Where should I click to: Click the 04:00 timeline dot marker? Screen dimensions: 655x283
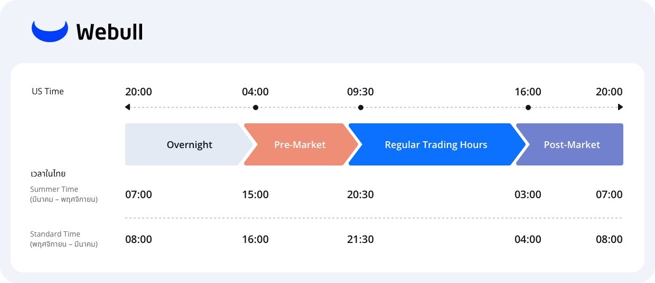[256, 108]
